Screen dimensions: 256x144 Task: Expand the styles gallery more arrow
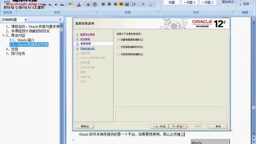point(219,3)
